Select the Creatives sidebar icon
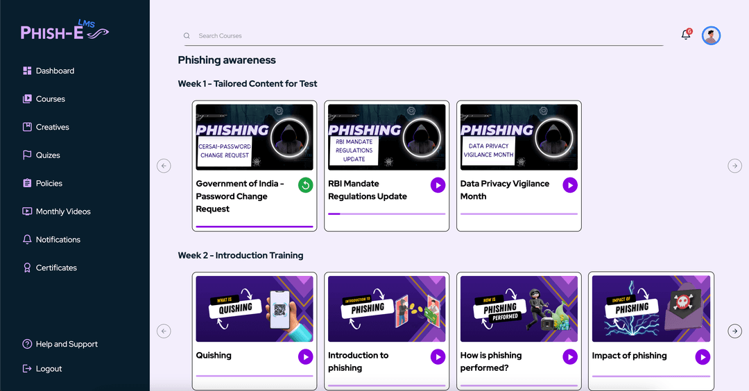Image resolution: width=749 pixels, height=391 pixels. [x=27, y=127]
